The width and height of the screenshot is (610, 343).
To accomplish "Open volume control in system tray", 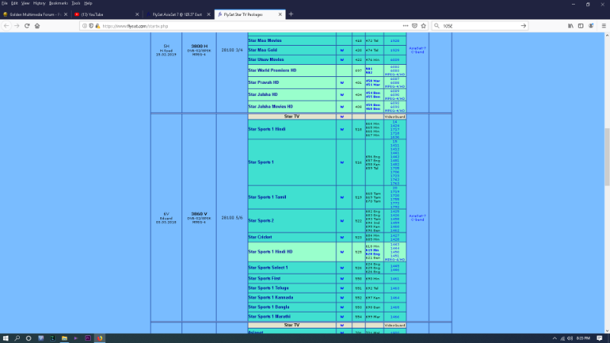I will click(x=570, y=338).
